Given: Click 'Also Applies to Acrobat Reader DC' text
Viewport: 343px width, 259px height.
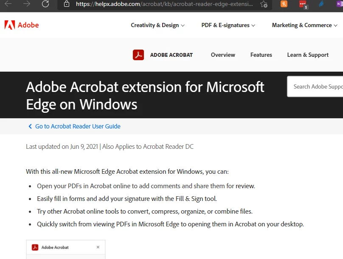Looking at the screenshot, I should 148,147.
